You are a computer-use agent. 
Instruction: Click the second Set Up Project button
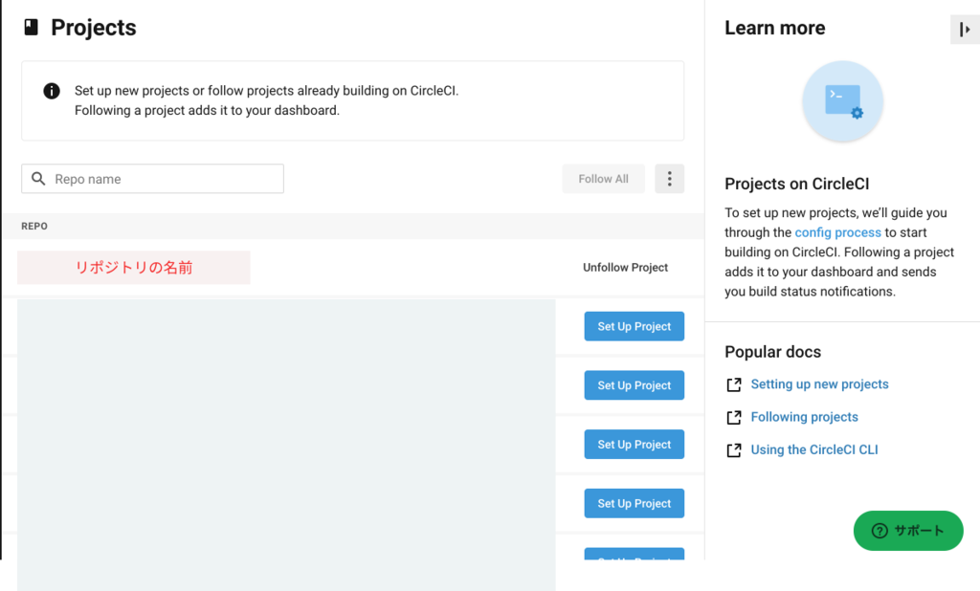[634, 385]
